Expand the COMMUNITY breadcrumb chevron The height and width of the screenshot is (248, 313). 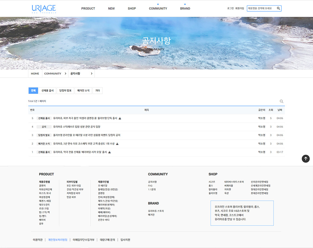click(x=65, y=74)
